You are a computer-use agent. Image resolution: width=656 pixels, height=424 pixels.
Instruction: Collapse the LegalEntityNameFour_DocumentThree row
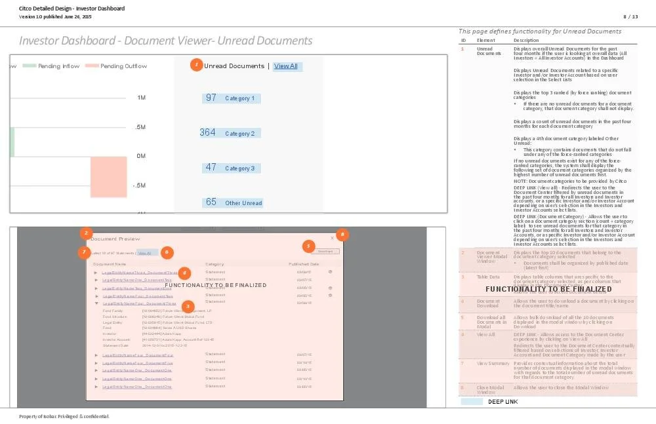(x=96, y=303)
